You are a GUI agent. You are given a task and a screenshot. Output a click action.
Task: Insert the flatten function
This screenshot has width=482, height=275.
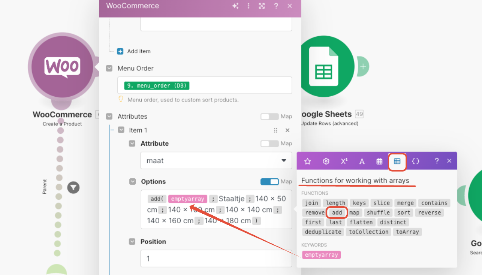point(361,222)
